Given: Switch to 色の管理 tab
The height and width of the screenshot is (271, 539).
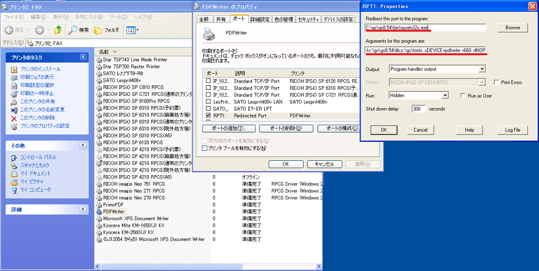Looking at the screenshot, I should [x=283, y=20].
